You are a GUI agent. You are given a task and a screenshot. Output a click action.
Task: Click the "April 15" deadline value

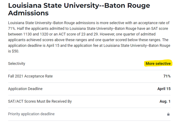pos(164,89)
